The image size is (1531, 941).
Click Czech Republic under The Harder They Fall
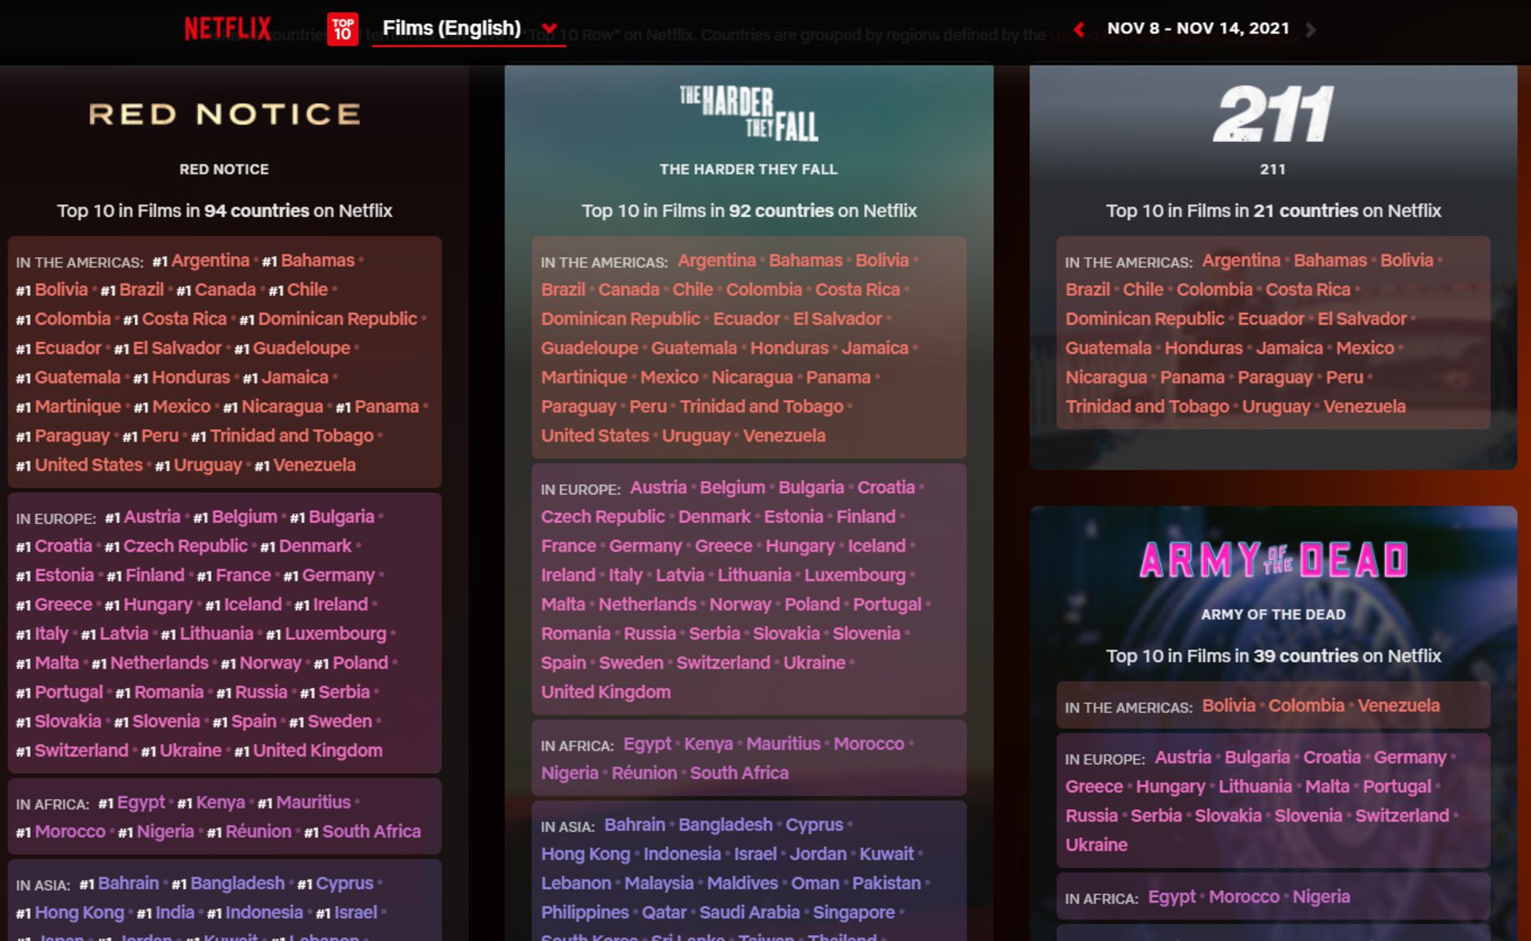[x=603, y=517]
